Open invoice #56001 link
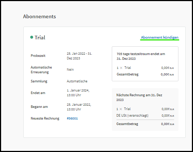Viewport: 193px width, 152px height. click(72, 118)
